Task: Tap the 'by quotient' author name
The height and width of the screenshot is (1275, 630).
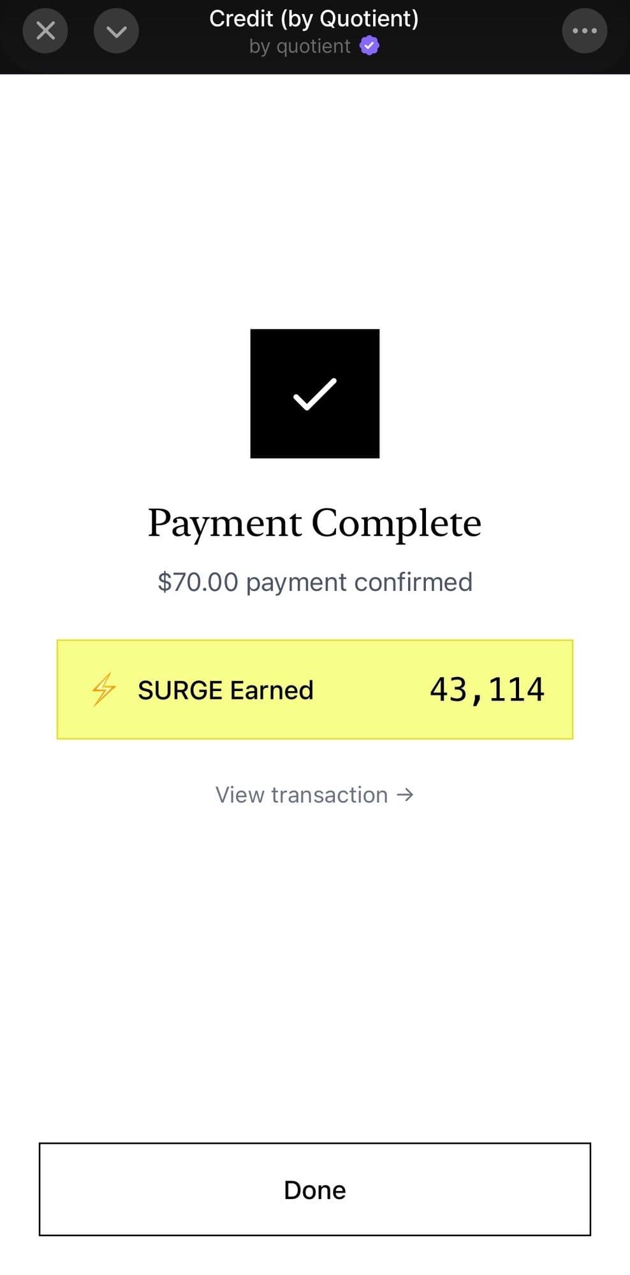Action: (300, 46)
